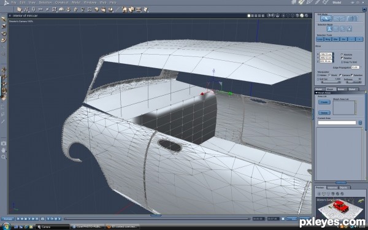Enable vertex Selection Mode icon
Viewport: 368px width, 230px height.
329,29
